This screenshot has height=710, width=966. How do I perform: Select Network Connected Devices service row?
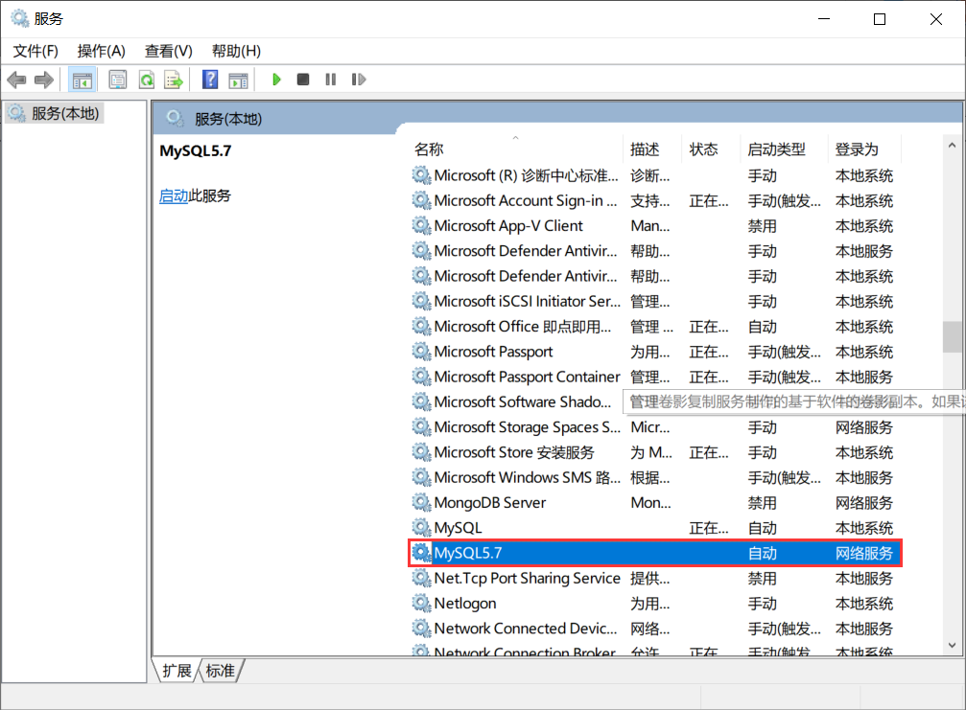pyautogui.click(x=655, y=629)
